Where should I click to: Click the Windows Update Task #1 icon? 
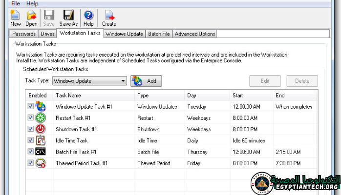click(x=41, y=106)
